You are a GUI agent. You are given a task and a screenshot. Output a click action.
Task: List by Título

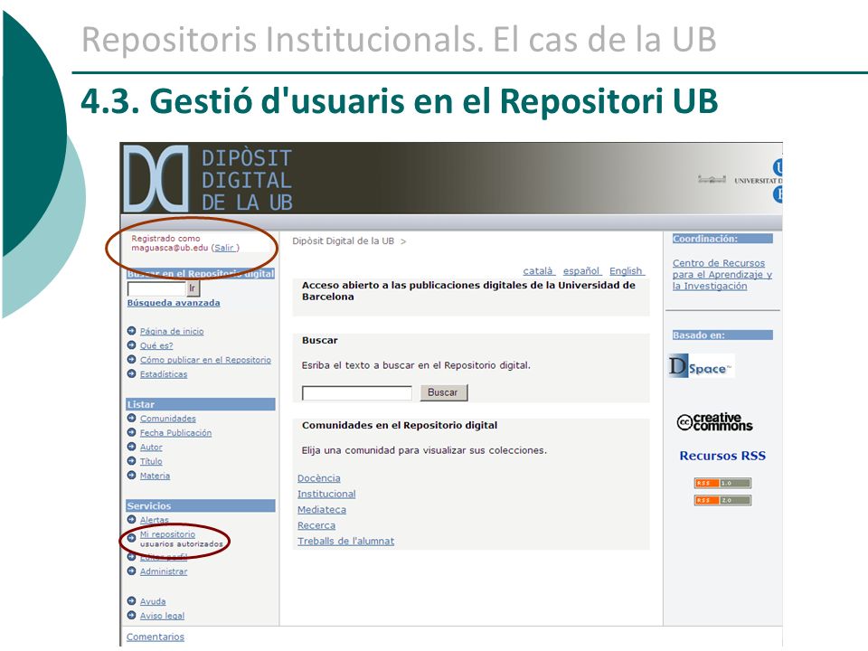pos(151,461)
